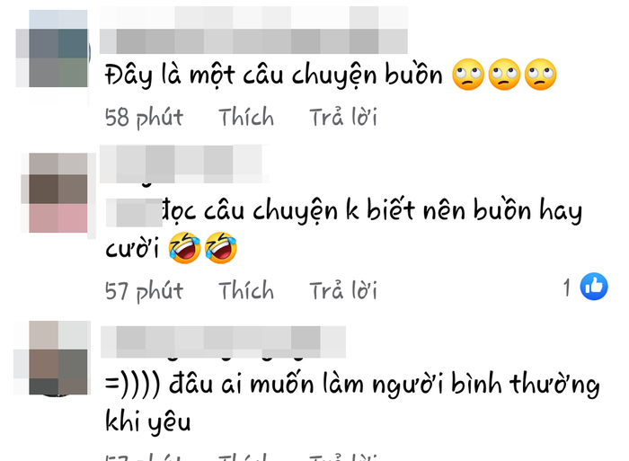629x461 pixels.
Task: Open the second commenter's profile avatar
Action: pos(58,192)
